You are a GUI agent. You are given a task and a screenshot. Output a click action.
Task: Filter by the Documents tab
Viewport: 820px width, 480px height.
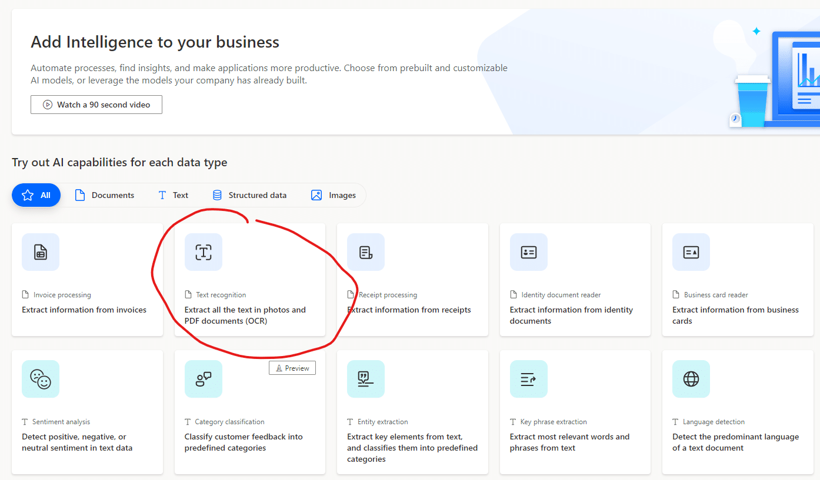pyautogui.click(x=105, y=195)
